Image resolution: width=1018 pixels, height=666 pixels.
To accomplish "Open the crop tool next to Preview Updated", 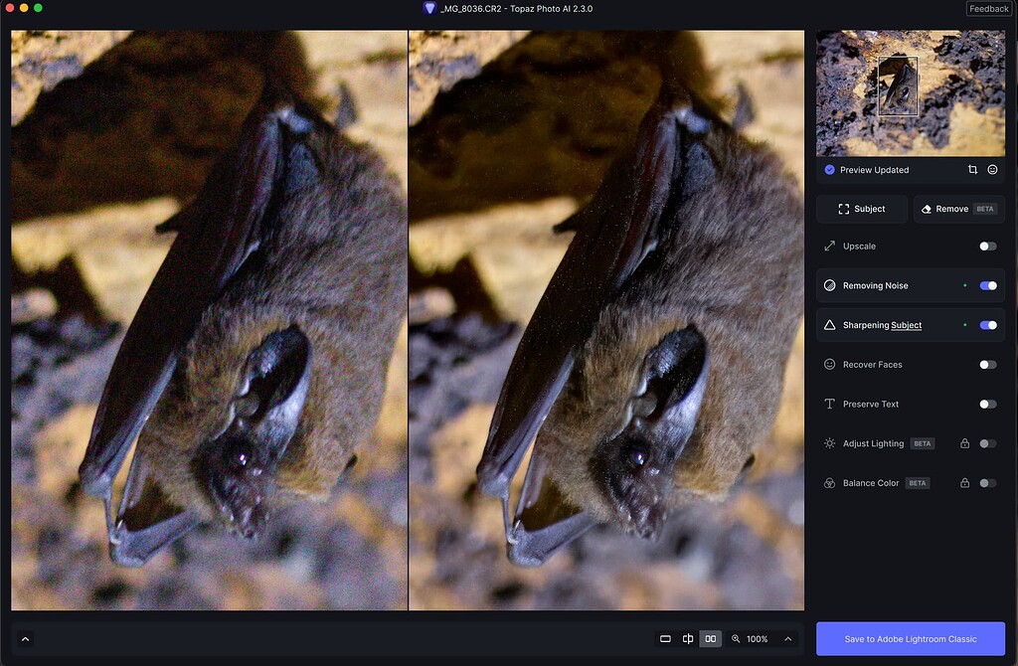I will (x=972, y=170).
